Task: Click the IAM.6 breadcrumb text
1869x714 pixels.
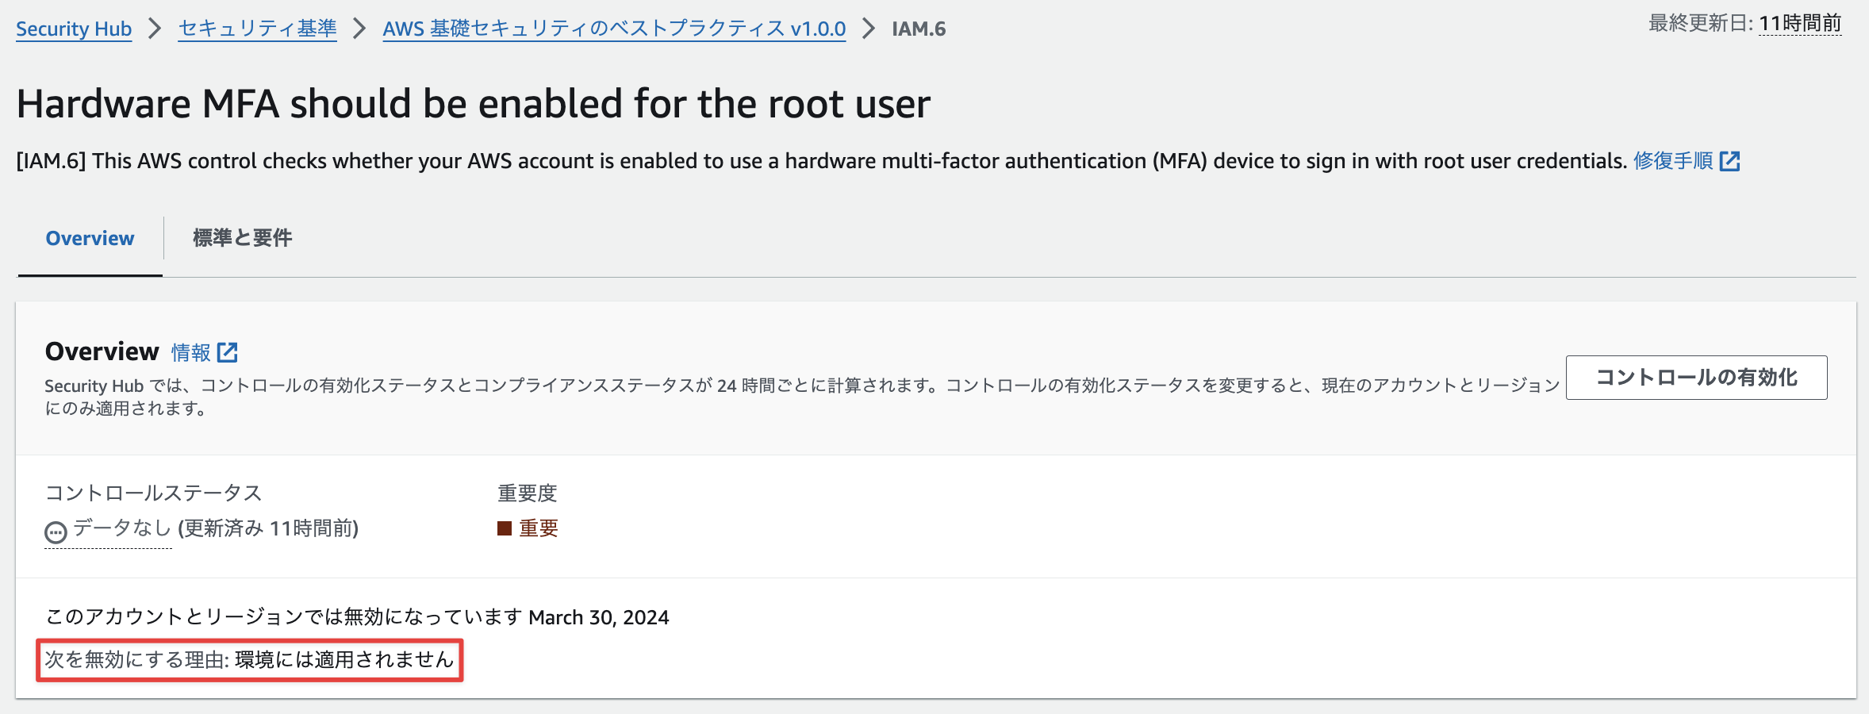Action: tap(919, 29)
